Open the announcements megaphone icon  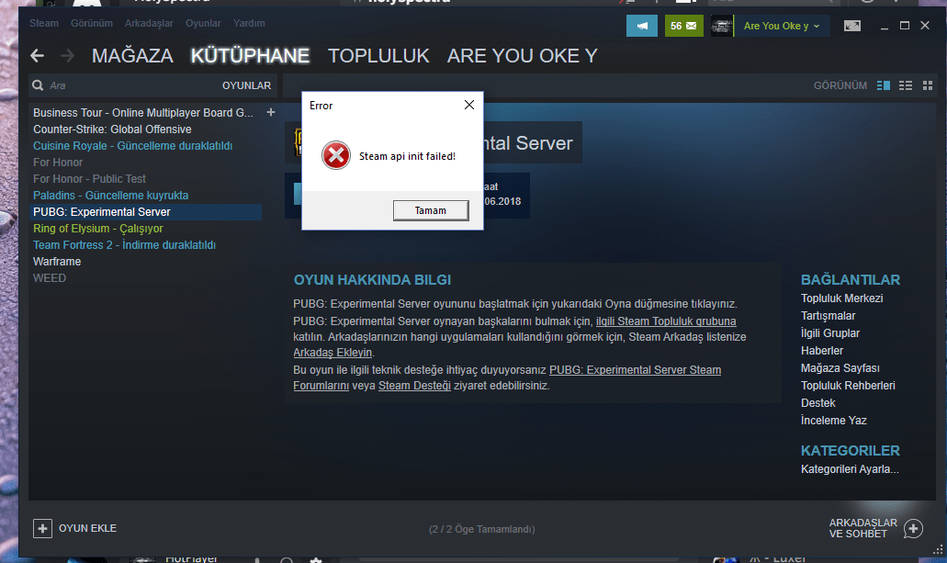642,26
